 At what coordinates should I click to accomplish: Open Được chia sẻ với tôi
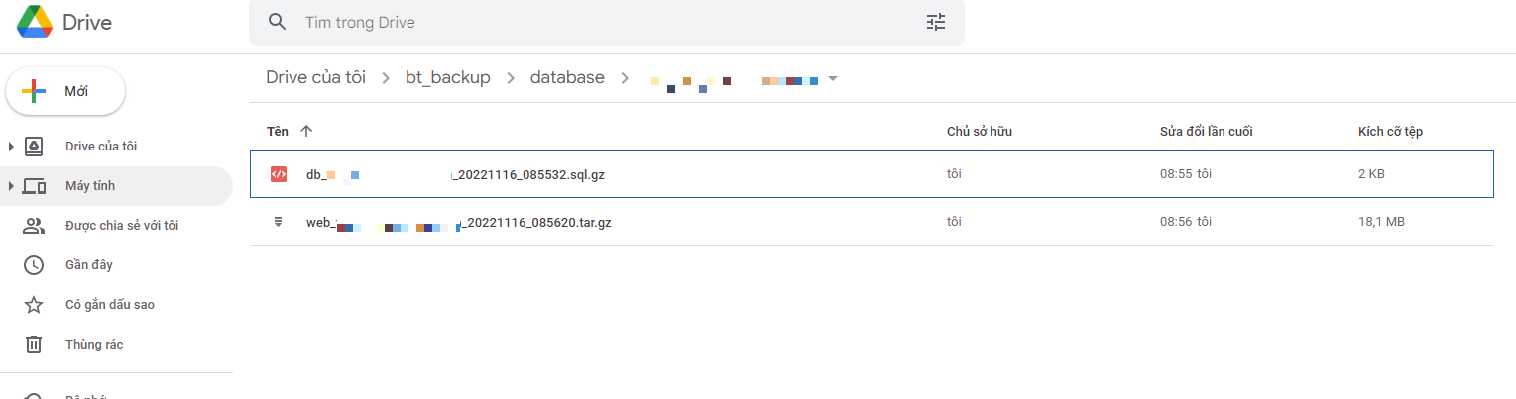tap(121, 226)
